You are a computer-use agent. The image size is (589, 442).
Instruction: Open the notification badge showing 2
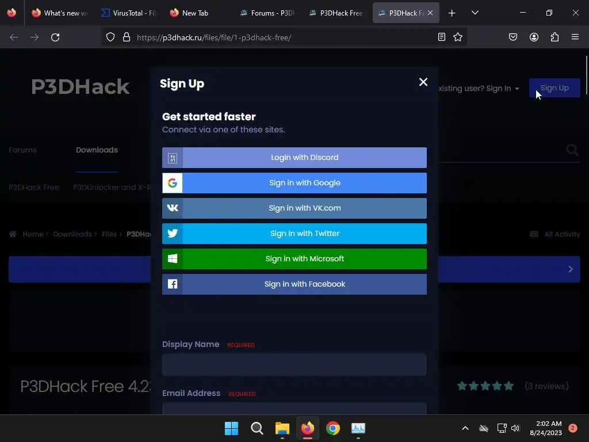coord(573,428)
